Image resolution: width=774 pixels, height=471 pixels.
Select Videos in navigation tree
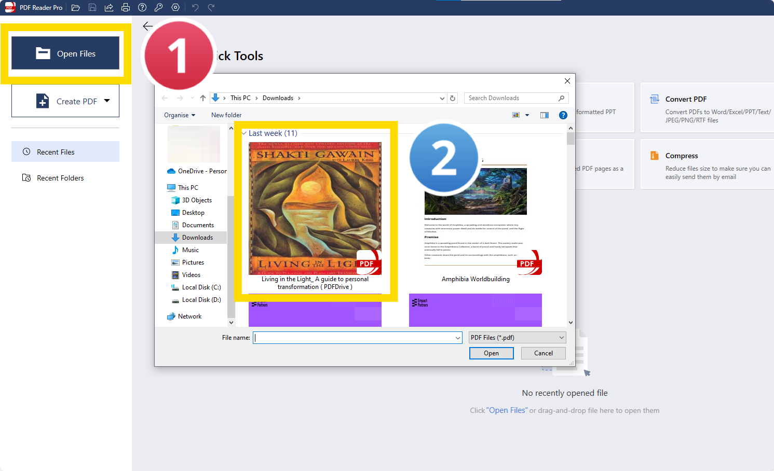pos(186,275)
